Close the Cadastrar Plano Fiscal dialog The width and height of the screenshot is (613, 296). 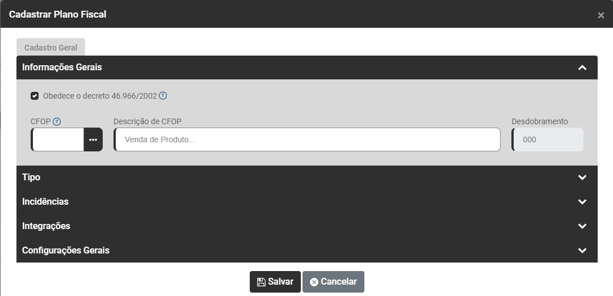click(601, 15)
